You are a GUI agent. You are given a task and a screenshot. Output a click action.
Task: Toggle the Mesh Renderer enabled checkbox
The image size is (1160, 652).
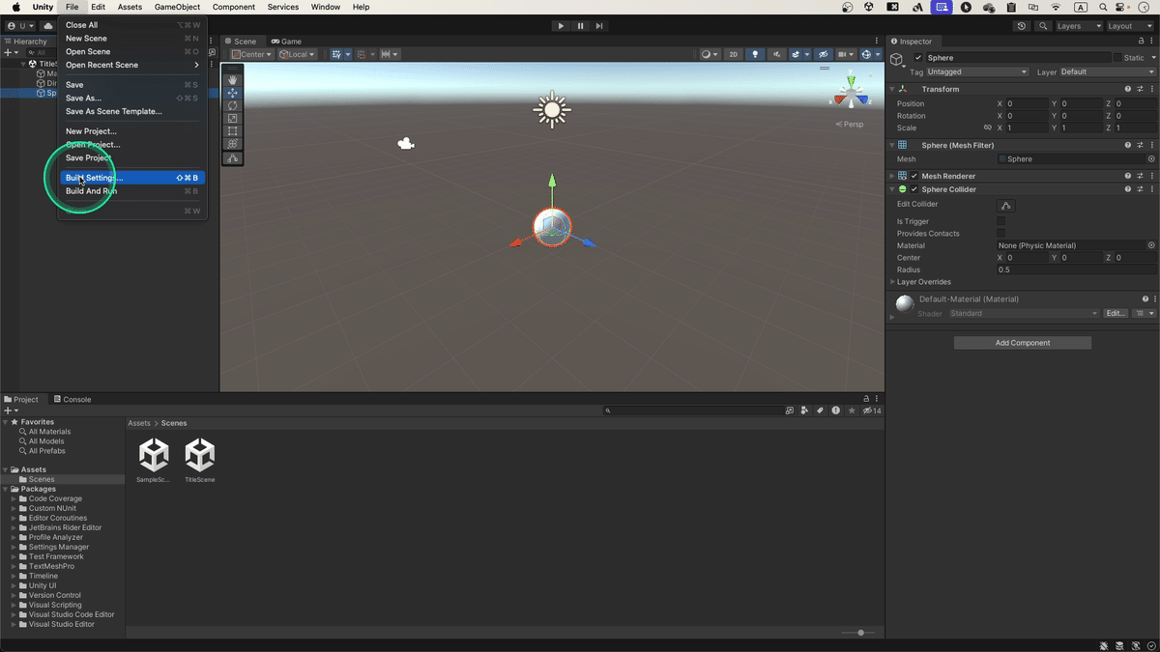coord(914,176)
